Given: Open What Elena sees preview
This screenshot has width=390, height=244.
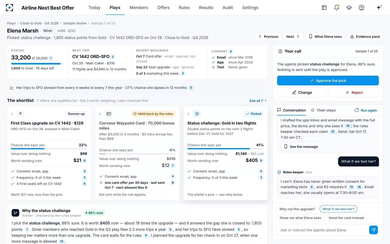Looking at the screenshot, I should [325, 37].
